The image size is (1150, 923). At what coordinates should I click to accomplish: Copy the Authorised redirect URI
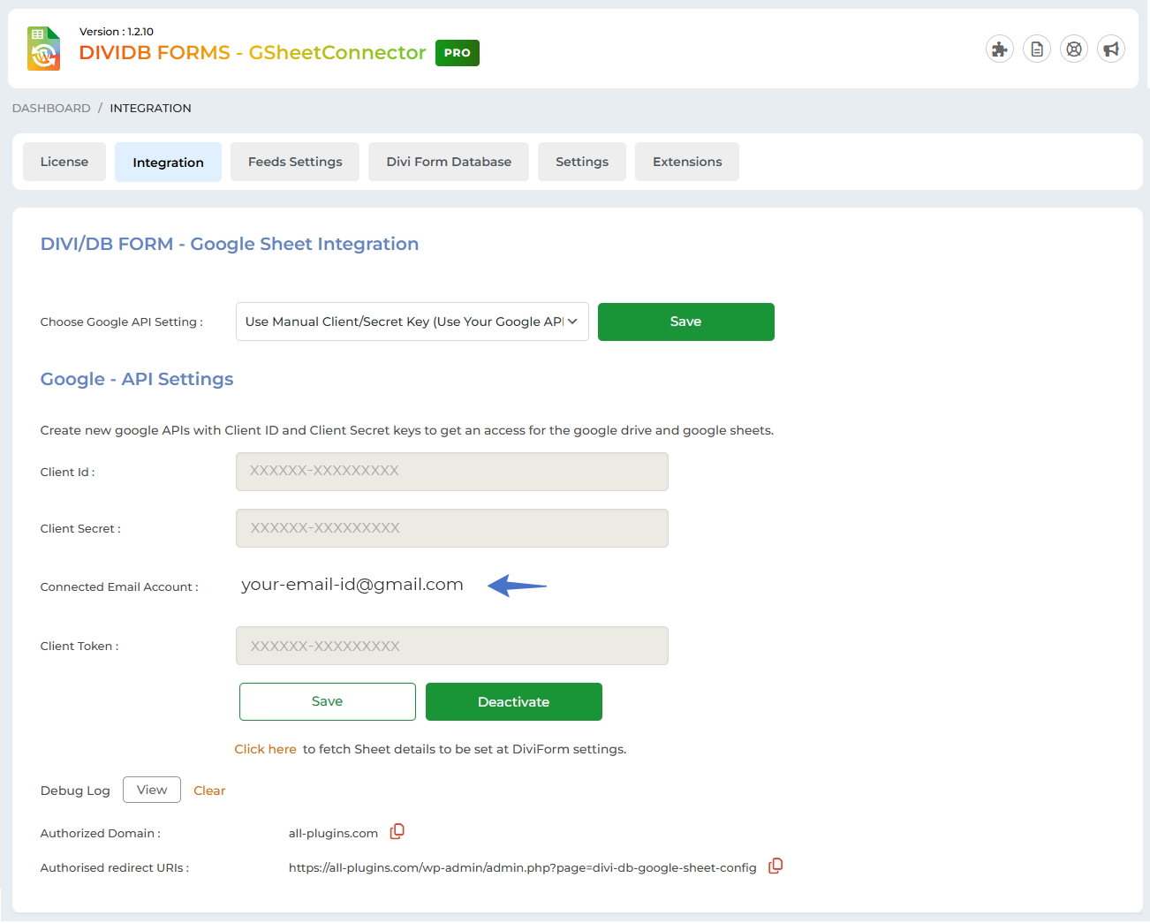[775, 866]
